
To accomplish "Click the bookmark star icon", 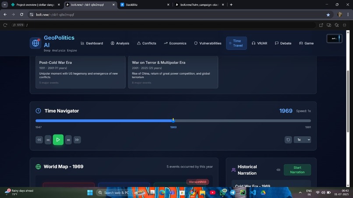I will pos(328,14).
